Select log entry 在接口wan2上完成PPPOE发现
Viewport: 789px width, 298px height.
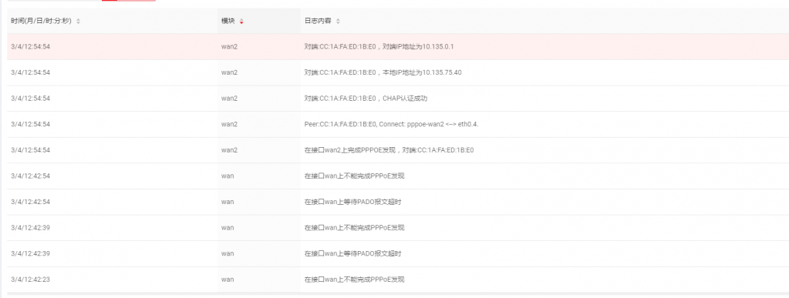pos(389,149)
